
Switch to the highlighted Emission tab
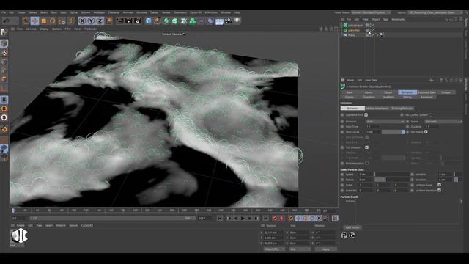[x=407, y=92]
